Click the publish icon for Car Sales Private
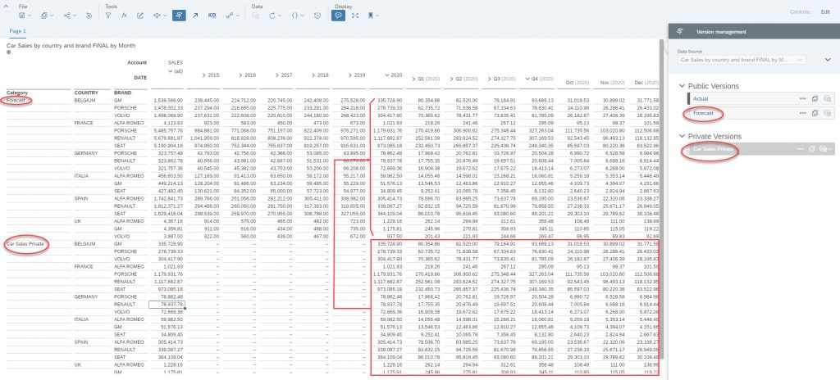The image size is (840, 380). click(824, 149)
